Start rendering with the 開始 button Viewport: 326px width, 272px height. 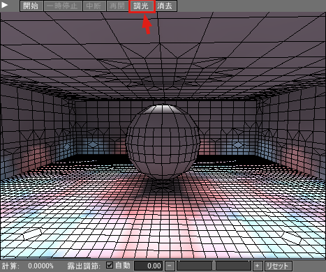(31, 6)
